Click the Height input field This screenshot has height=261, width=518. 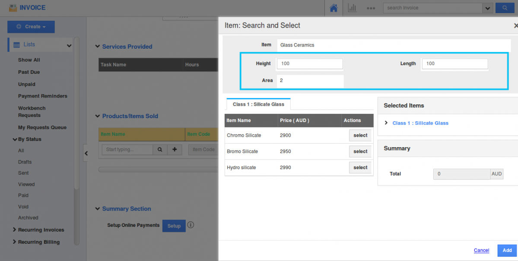click(x=310, y=64)
